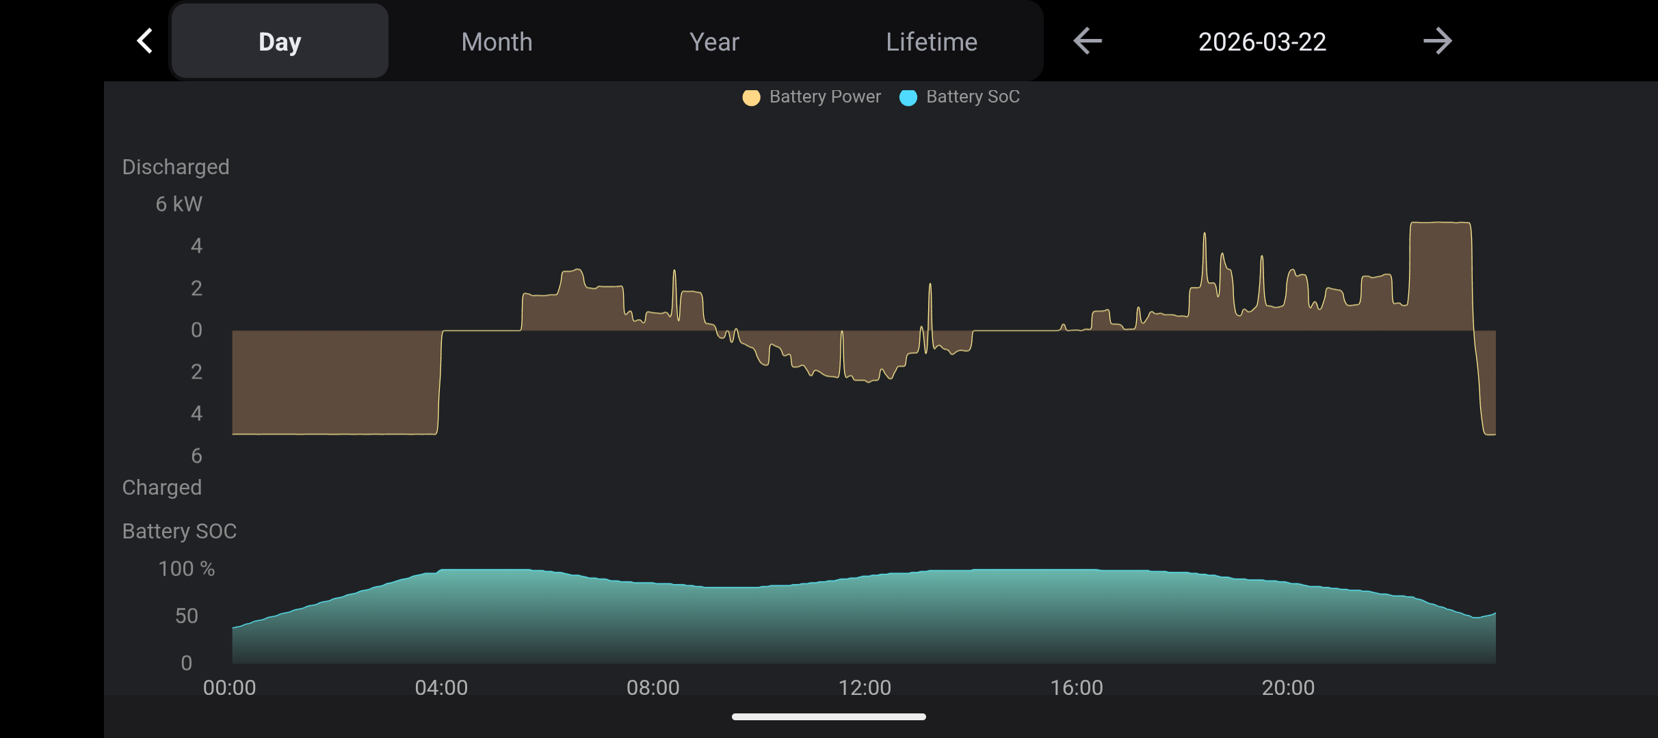Click the yellow Battery Power legend dot
1658x738 pixels.
pos(751,98)
